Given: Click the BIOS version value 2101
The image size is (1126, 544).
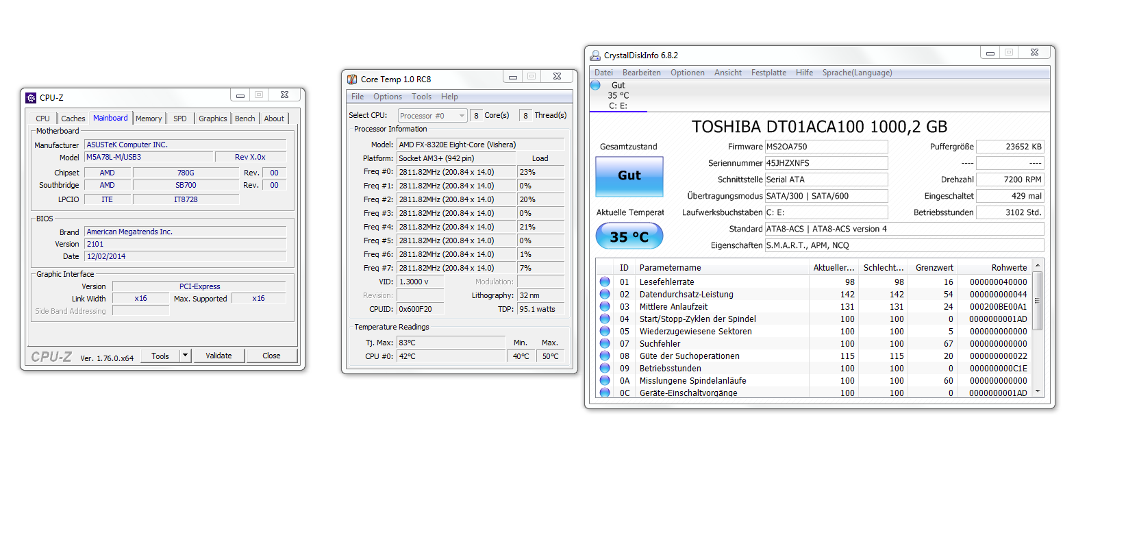Looking at the screenshot, I should tap(185, 244).
